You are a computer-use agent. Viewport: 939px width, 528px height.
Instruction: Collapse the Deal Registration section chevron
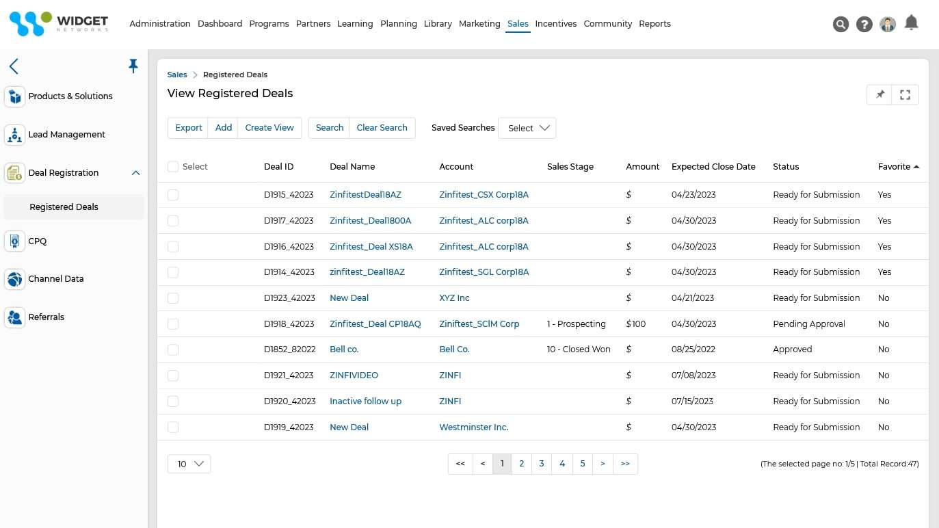tap(135, 173)
